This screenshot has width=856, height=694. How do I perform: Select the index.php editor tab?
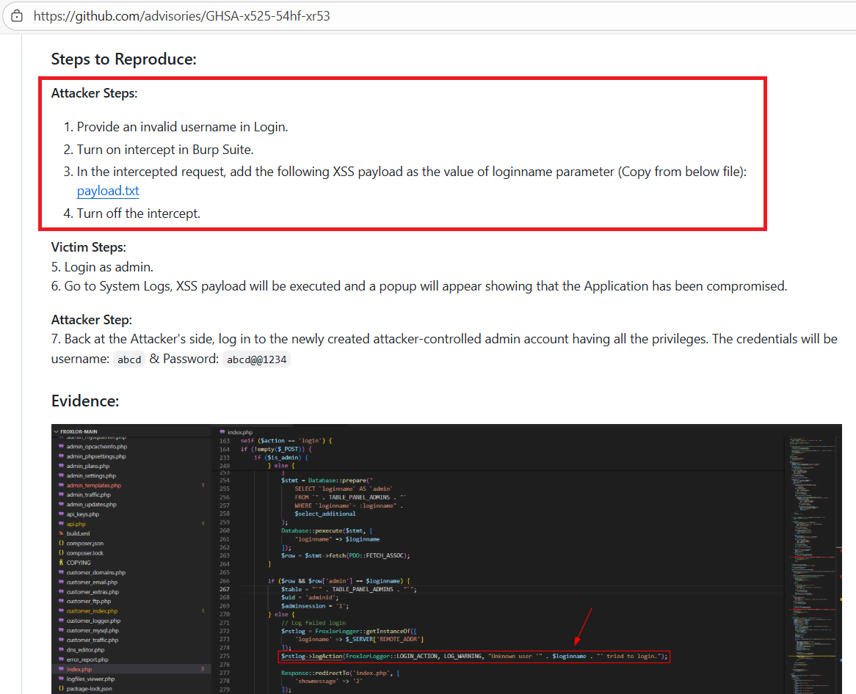[x=239, y=432]
